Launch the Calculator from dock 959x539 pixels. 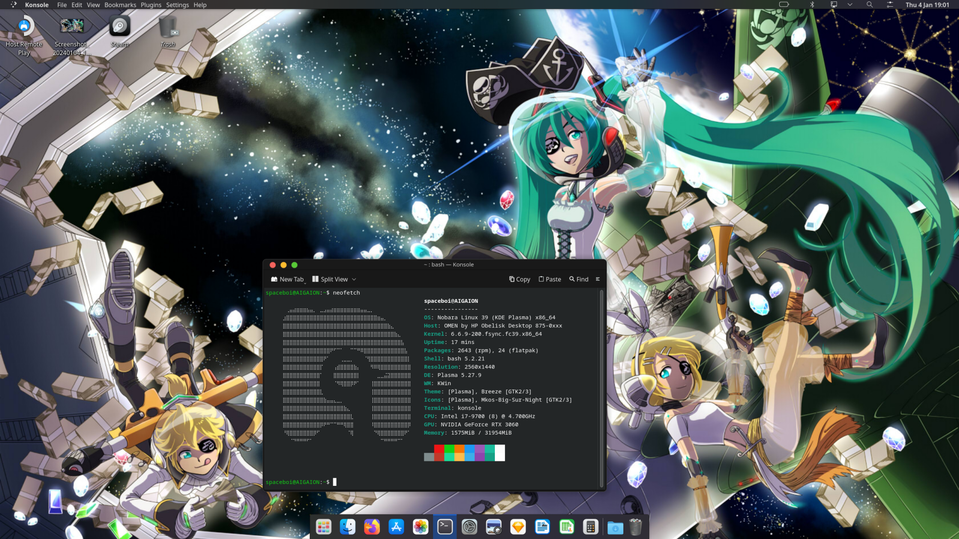coord(591,527)
